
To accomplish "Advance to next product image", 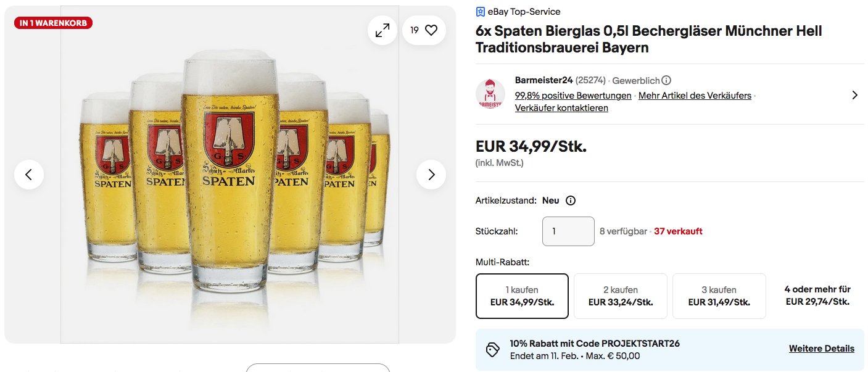I will (431, 175).
